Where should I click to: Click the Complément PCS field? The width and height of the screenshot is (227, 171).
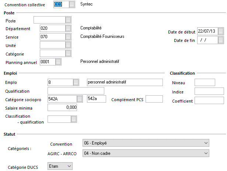tap(154, 99)
